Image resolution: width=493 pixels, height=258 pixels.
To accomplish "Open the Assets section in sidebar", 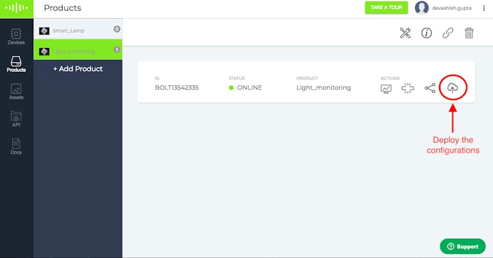I will click(x=16, y=91).
